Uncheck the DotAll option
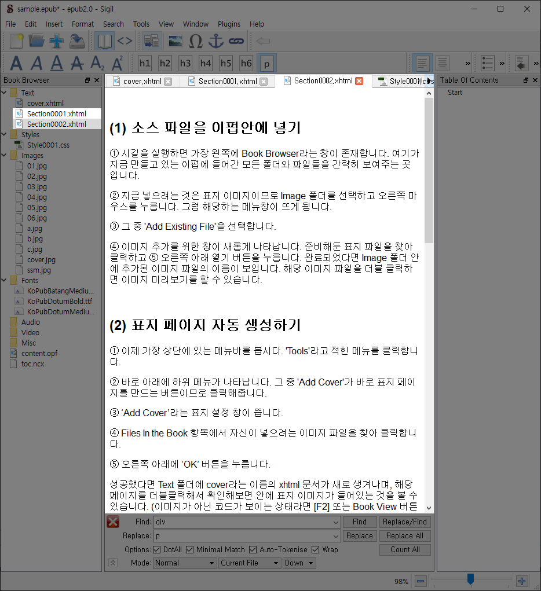Screen dimensions: 541x591 (157, 549)
